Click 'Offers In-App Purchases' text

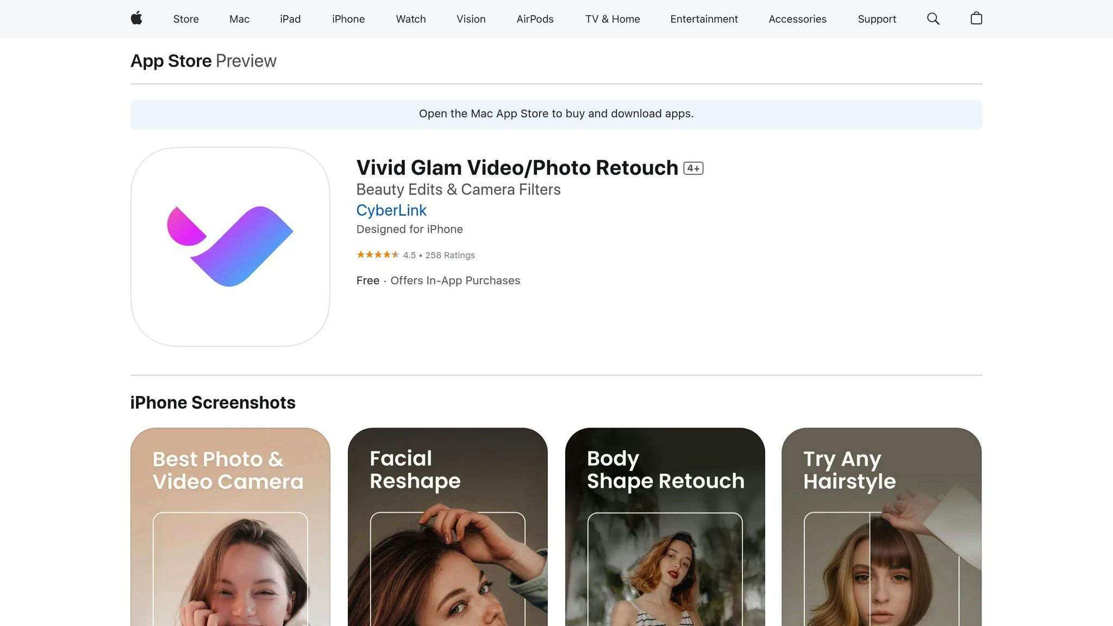tap(455, 280)
